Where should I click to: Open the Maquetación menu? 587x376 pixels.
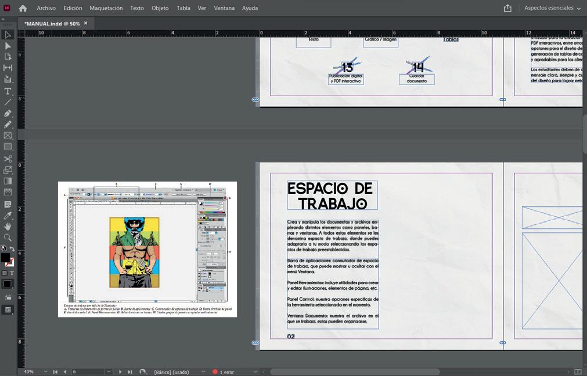pos(106,8)
